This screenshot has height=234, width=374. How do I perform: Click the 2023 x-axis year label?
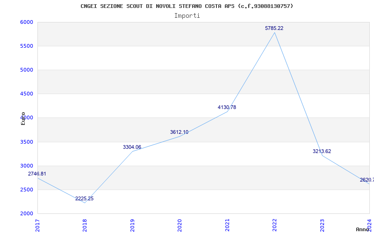322,225
